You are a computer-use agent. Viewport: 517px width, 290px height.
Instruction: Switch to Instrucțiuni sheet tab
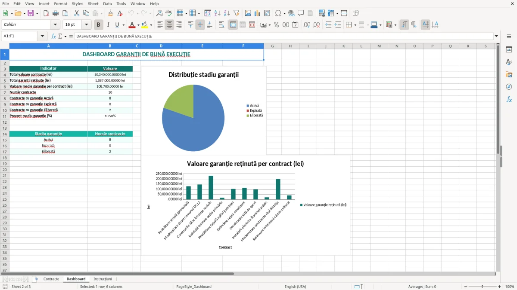coord(103,279)
